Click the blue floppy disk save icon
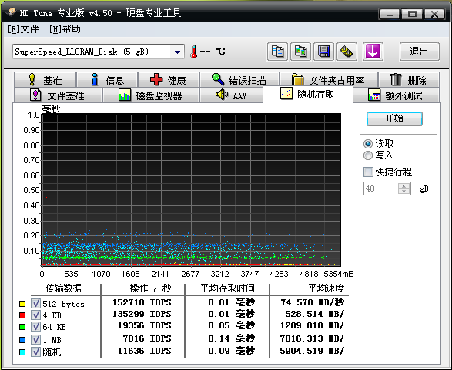This screenshot has height=370, width=452. coord(323,52)
